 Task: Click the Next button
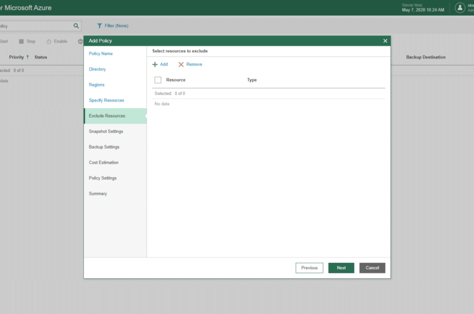click(x=342, y=268)
